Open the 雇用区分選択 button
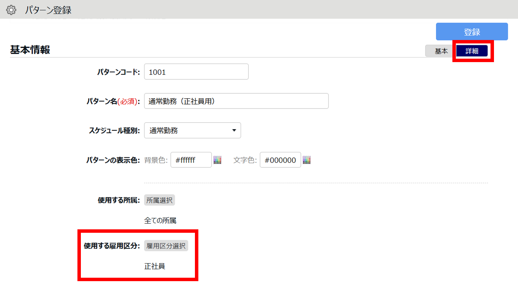Screen dimensions: 518x296 pyautogui.click(x=166, y=246)
